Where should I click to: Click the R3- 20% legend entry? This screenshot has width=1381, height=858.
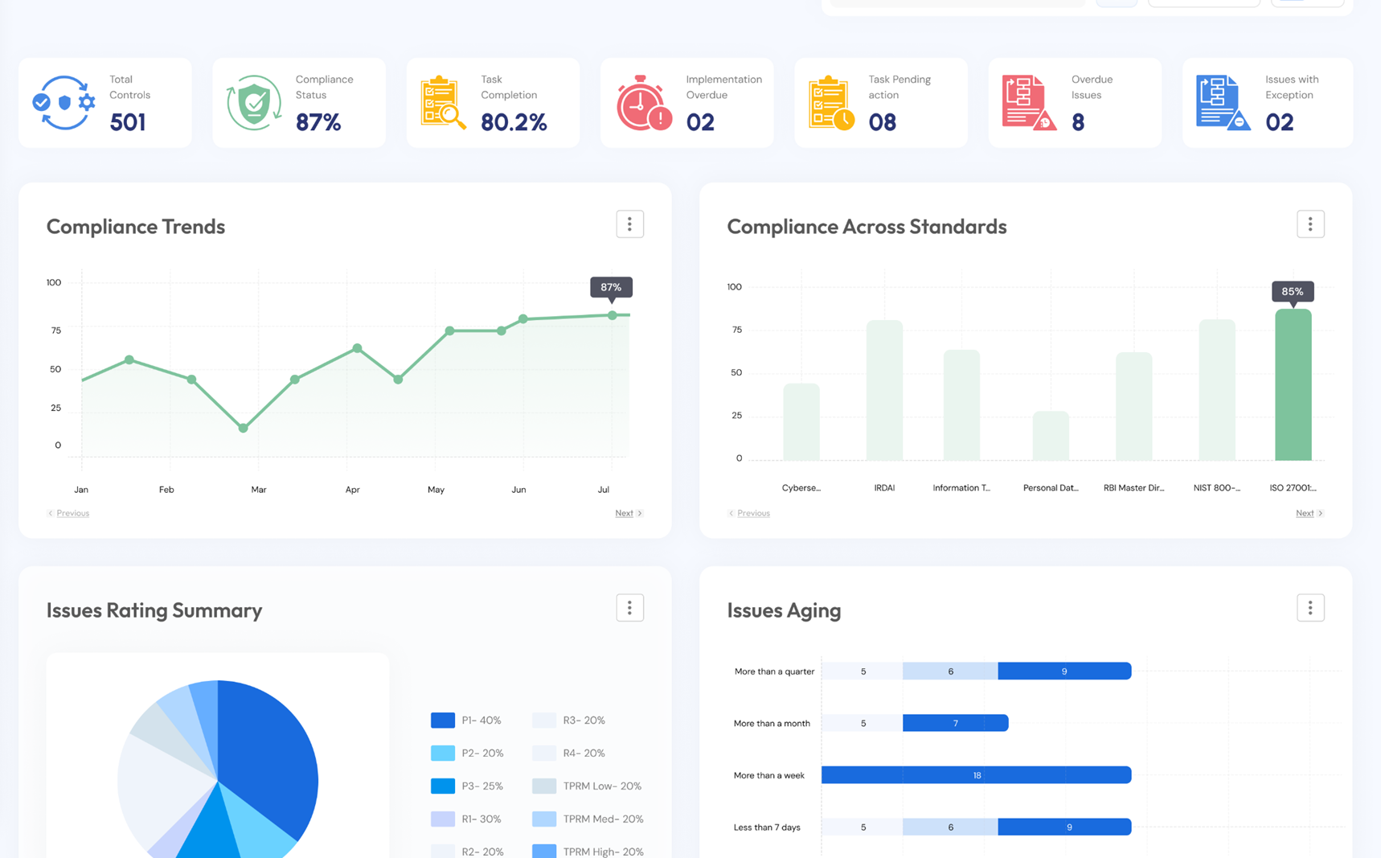(569, 720)
